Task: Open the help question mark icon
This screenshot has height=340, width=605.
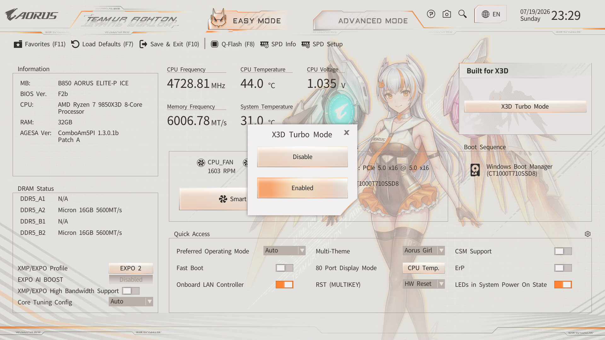Action: tap(431, 14)
